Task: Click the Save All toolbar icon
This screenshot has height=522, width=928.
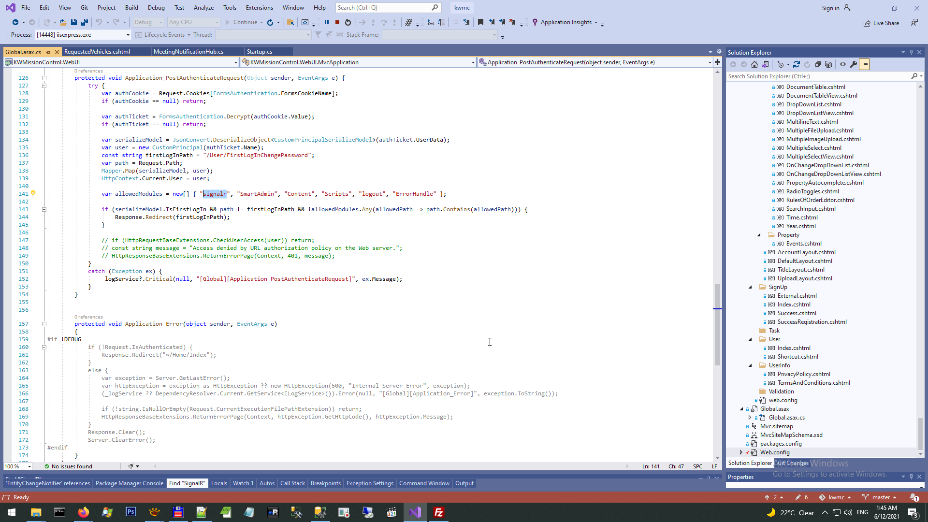Action: [85, 22]
